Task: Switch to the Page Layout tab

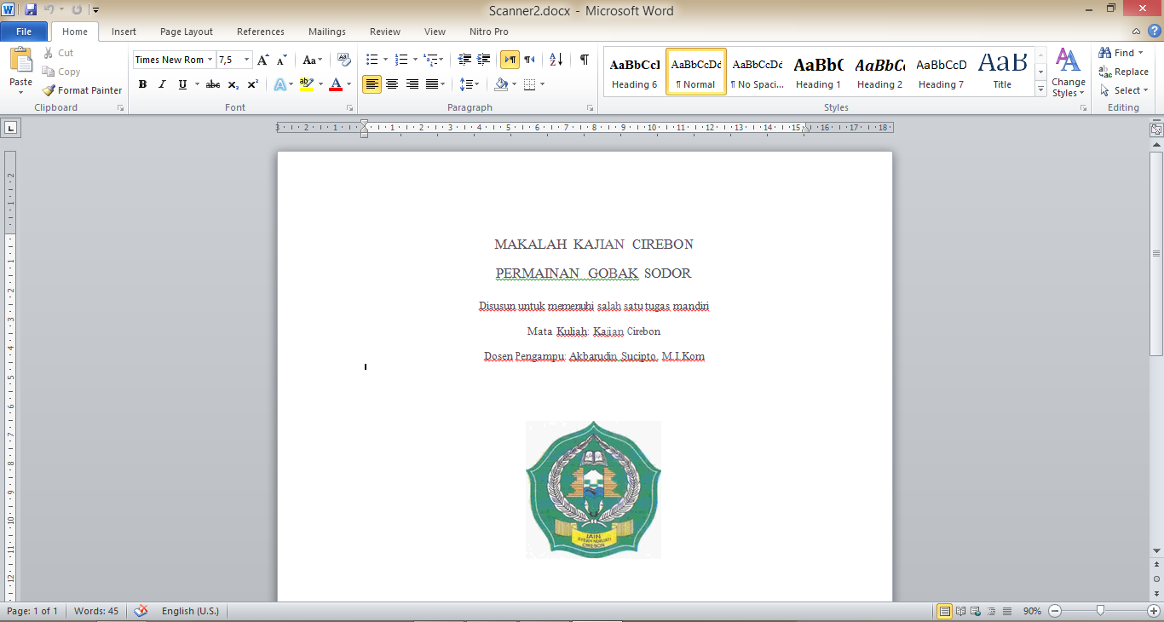Action: tap(187, 32)
